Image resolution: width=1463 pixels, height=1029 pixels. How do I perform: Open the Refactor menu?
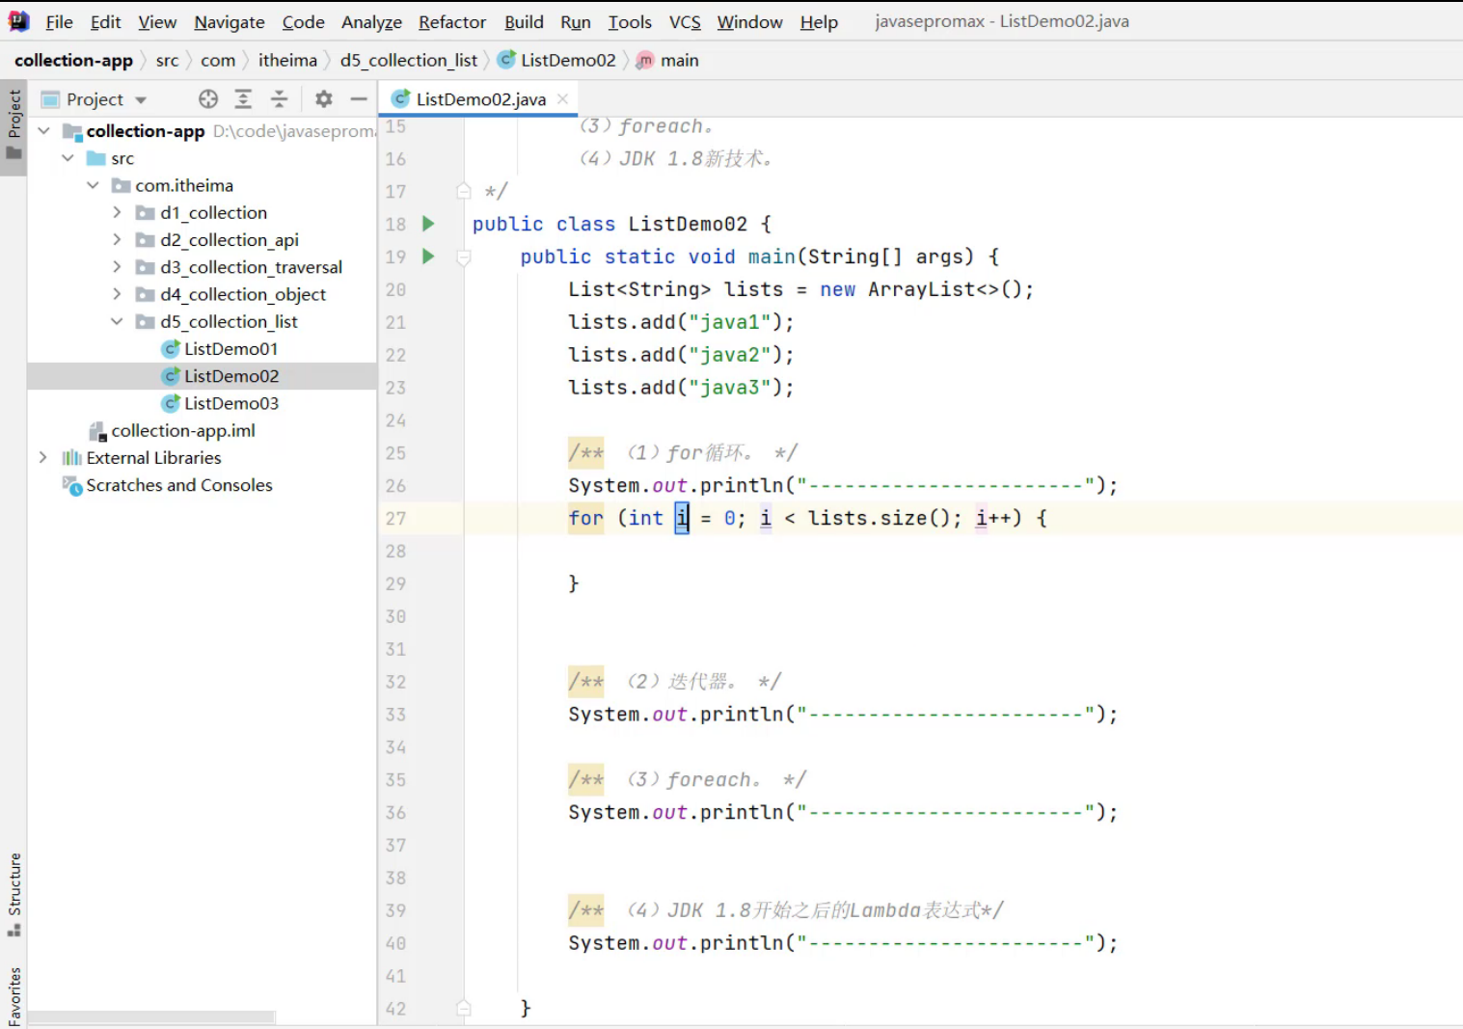451,21
